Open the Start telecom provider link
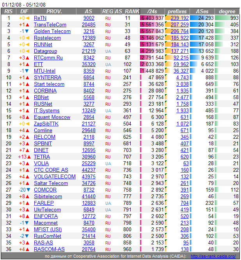 (49, 84)
